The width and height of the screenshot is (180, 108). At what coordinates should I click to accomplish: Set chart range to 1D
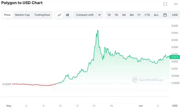109,15
